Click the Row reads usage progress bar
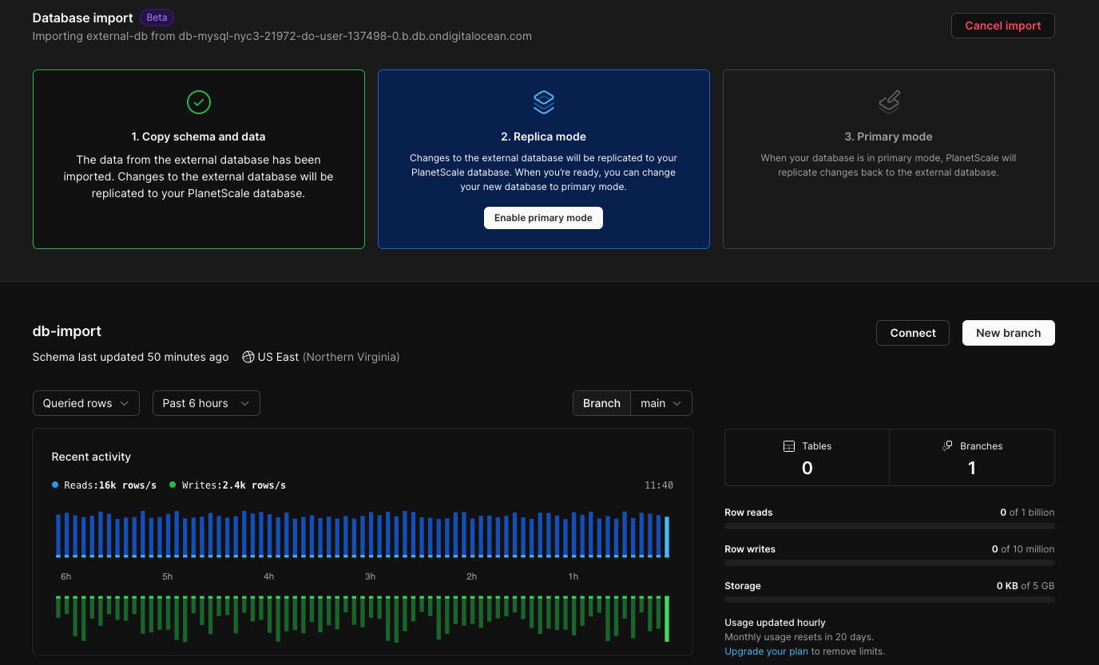Image resolution: width=1099 pixels, height=665 pixels. coord(889,526)
